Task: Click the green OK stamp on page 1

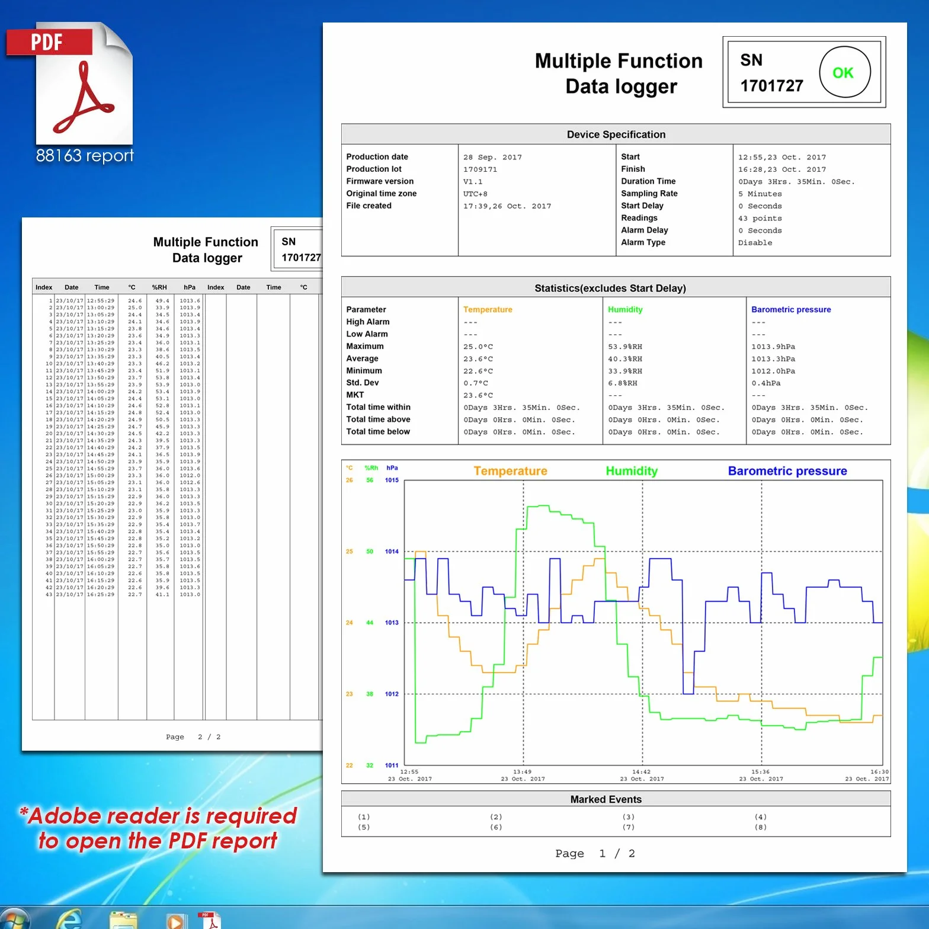Action: [844, 72]
